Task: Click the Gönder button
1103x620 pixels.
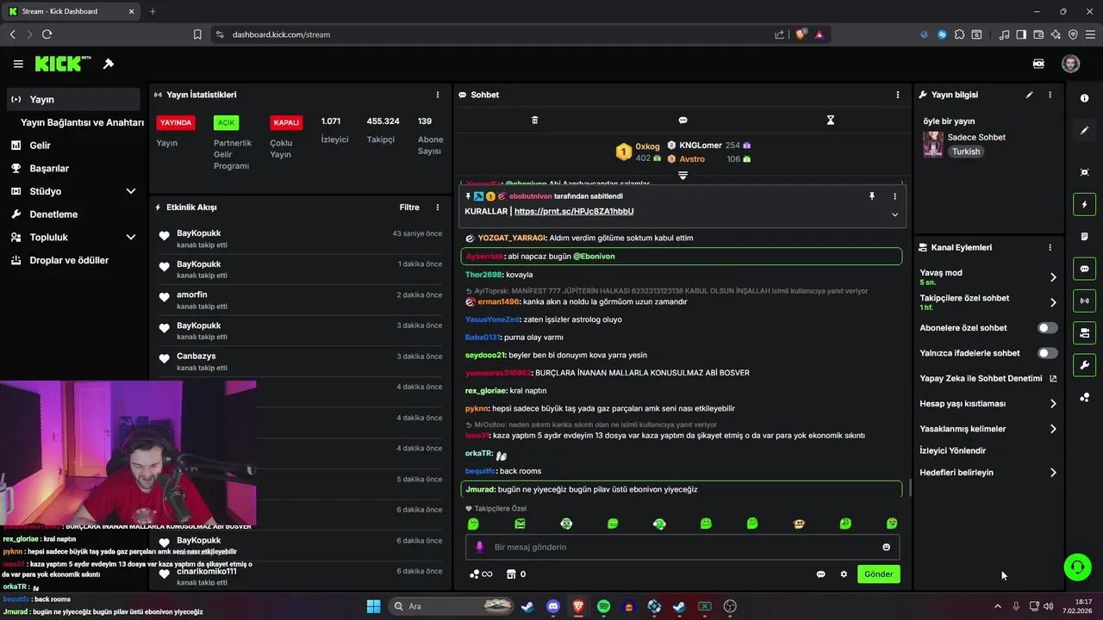Action: click(x=879, y=574)
